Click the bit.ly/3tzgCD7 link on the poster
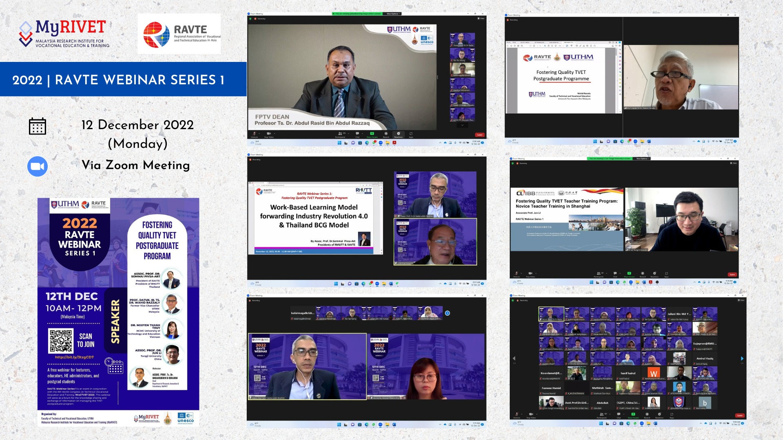The height and width of the screenshot is (440, 783). pos(74,357)
